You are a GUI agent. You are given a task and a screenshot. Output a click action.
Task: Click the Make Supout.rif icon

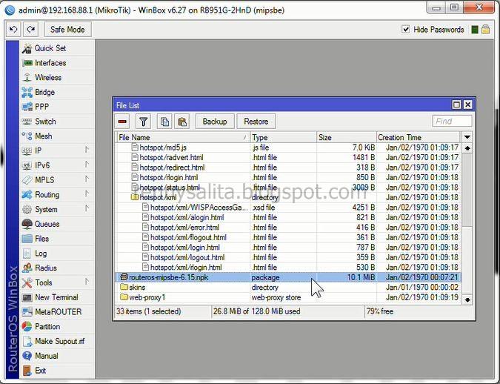27,341
